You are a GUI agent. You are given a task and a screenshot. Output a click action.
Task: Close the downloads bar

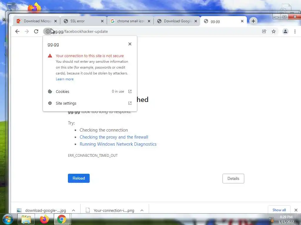pyautogui.click(x=296, y=210)
